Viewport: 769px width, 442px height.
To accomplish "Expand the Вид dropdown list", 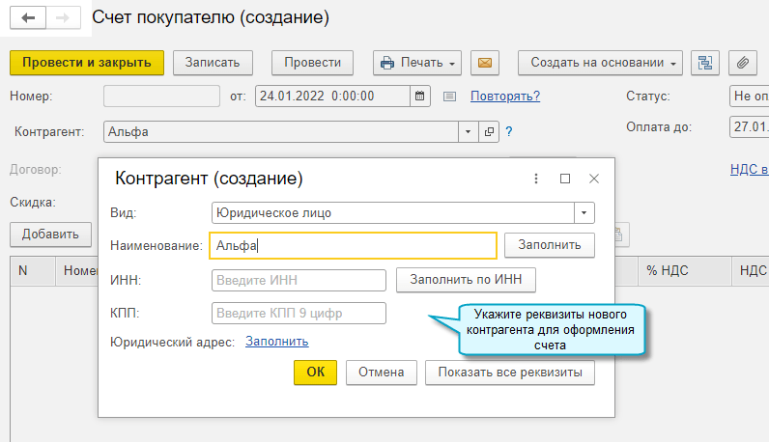I will coord(584,212).
